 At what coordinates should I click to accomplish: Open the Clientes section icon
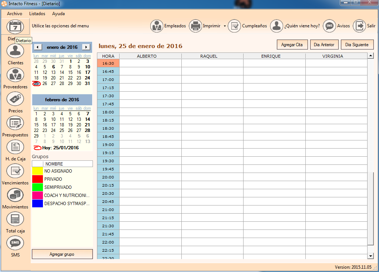tap(15, 51)
